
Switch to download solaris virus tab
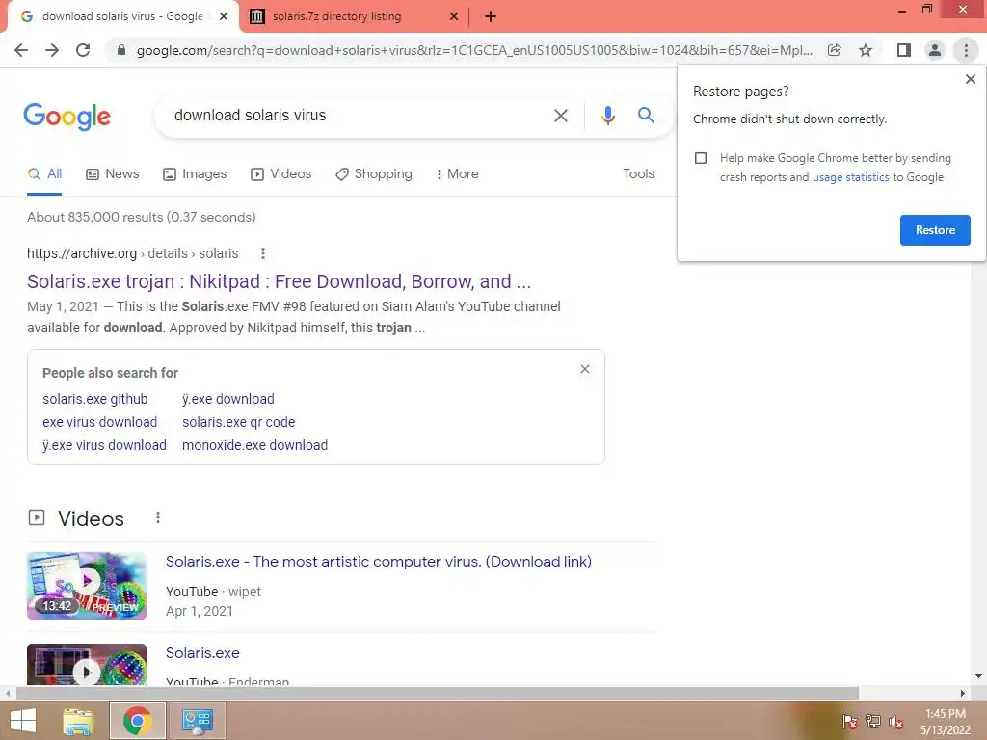pyautogui.click(x=122, y=16)
